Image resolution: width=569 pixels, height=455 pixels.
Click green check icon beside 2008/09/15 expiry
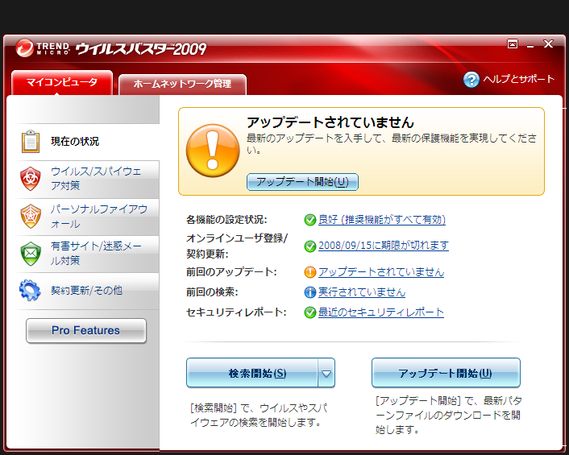click(x=310, y=246)
